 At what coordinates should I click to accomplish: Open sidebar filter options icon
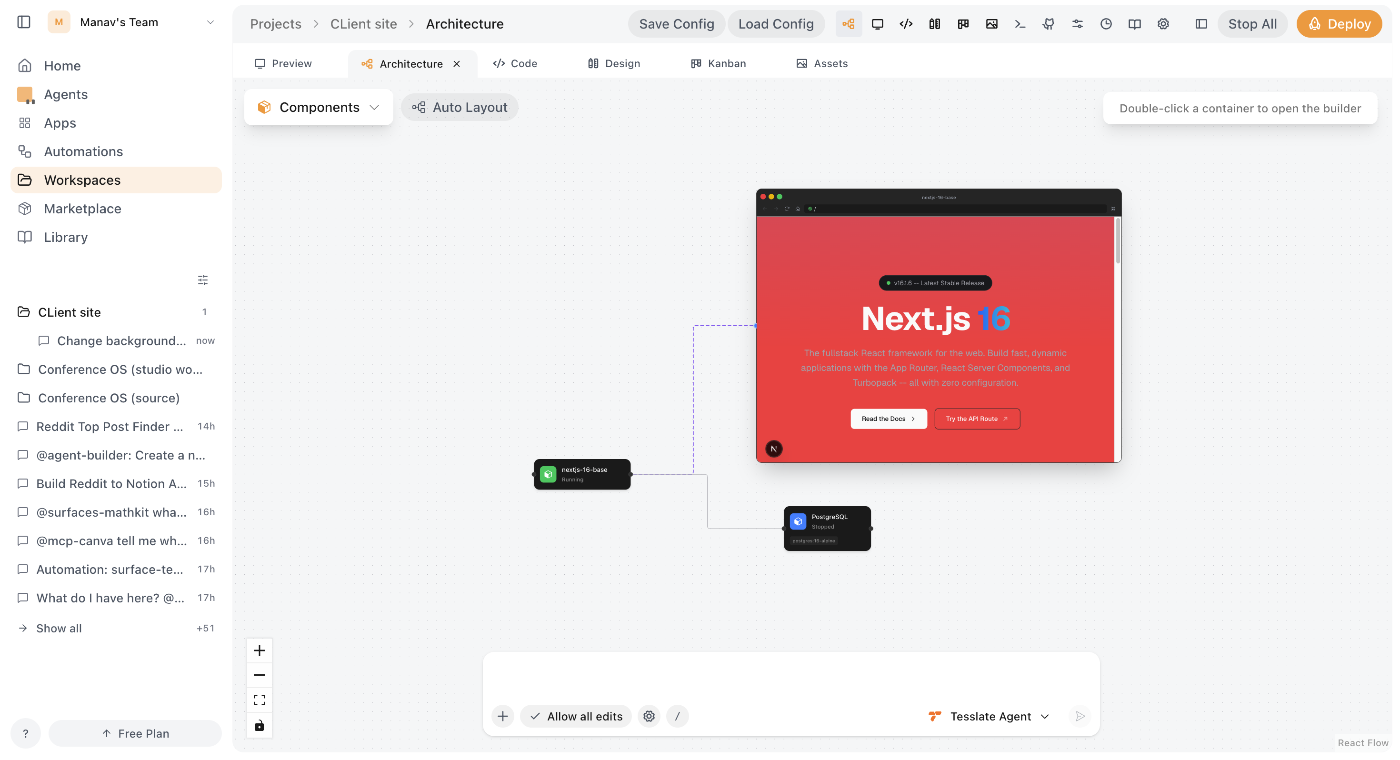pos(203,280)
